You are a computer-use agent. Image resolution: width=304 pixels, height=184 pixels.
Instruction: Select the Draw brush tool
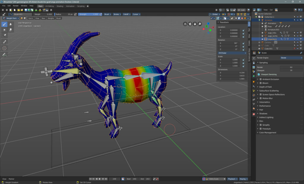pyautogui.click(x=5, y=24)
